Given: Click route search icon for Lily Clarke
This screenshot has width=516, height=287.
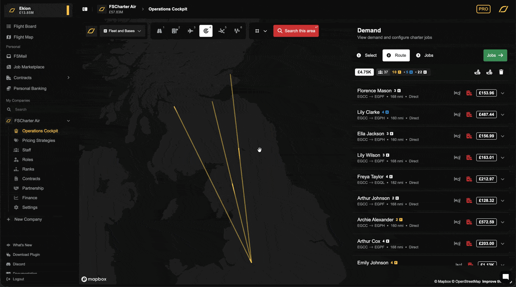Looking at the screenshot, I should coord(457,114).
